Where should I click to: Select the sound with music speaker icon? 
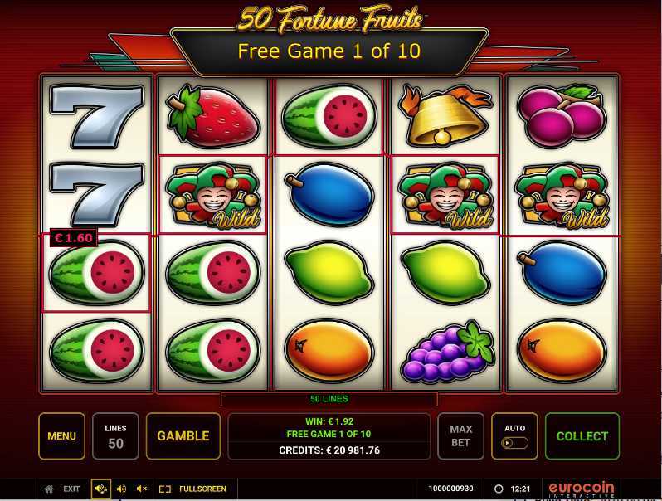pos(101,489)
